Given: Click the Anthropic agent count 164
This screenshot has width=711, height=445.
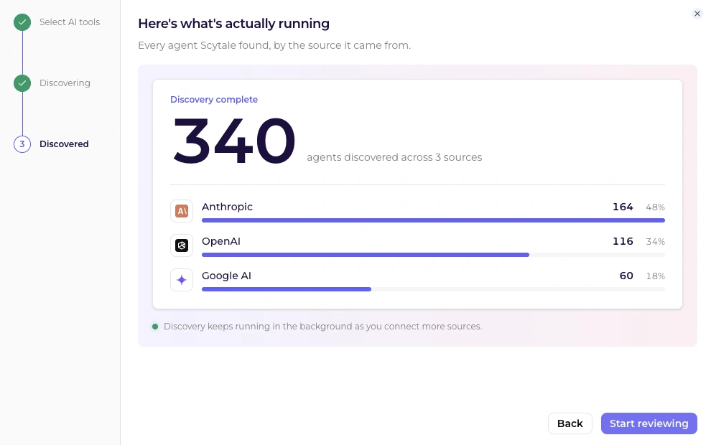Looking at the screenshot, I should pos(623,207).
